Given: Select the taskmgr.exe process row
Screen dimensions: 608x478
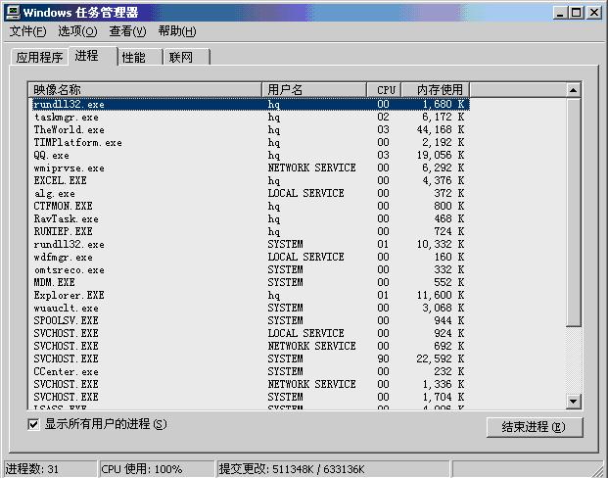Looking at the screenshot, I should 250,118.
